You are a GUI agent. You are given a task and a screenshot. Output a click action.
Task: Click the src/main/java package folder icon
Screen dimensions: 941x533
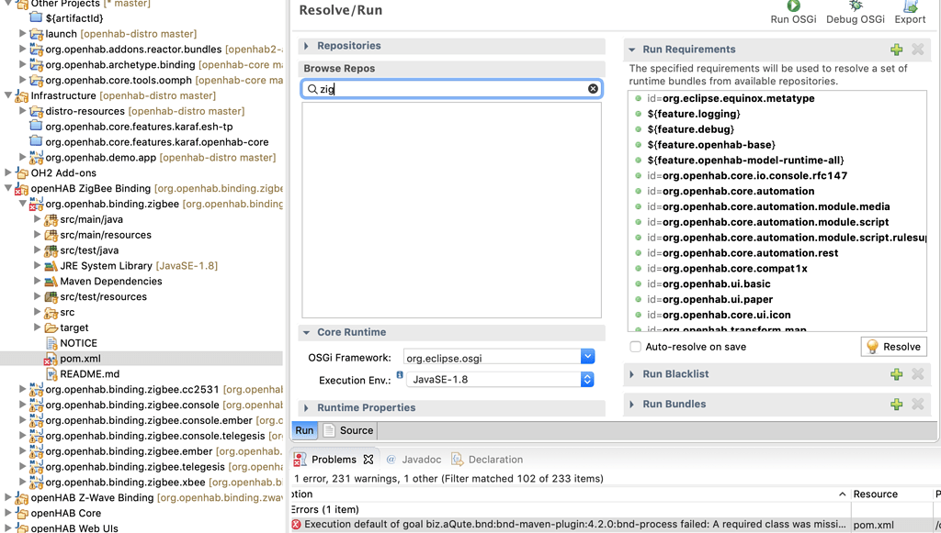51,220
